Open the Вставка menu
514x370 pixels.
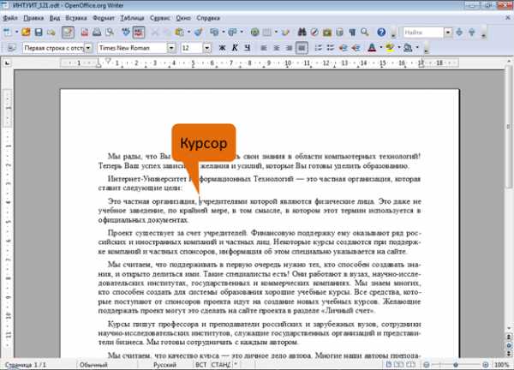76,18
